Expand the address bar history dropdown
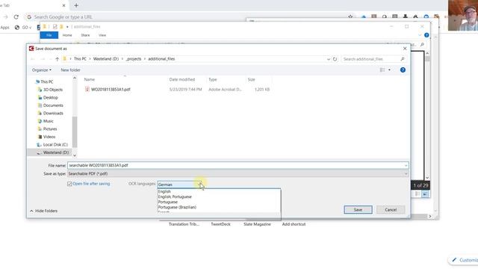Screen dimensions: 478x269 point(329,59)
